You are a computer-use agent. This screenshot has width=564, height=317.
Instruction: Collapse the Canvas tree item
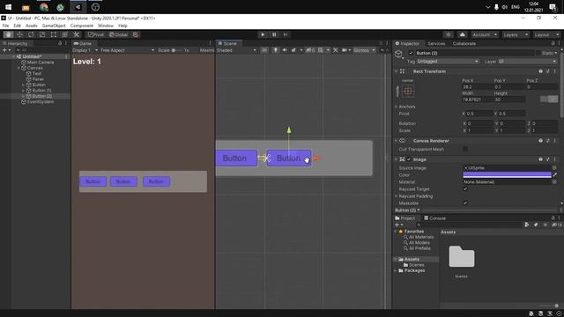[19, 68]
